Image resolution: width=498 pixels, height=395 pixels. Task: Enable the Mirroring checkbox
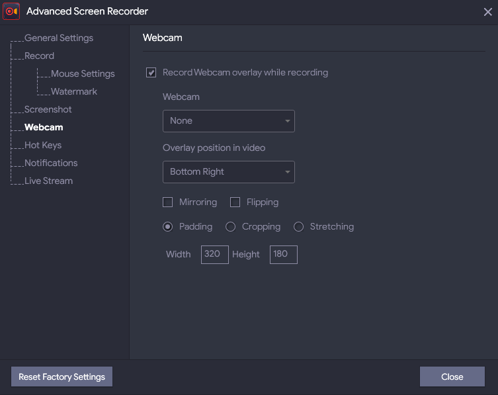168,202
